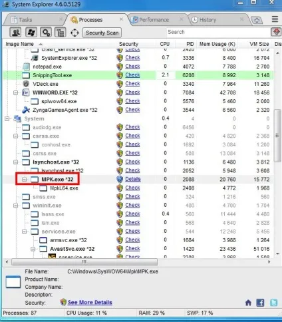
Task: Click the vertical scrollbar thumb
Action: 277,135
